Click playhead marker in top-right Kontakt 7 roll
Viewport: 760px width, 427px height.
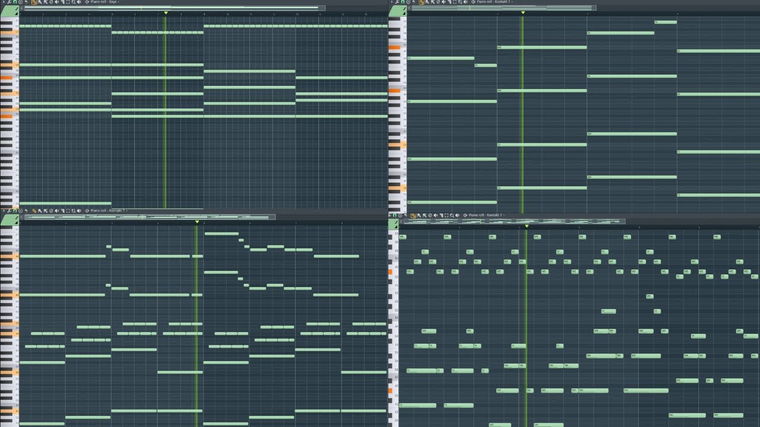click(523, 12)
